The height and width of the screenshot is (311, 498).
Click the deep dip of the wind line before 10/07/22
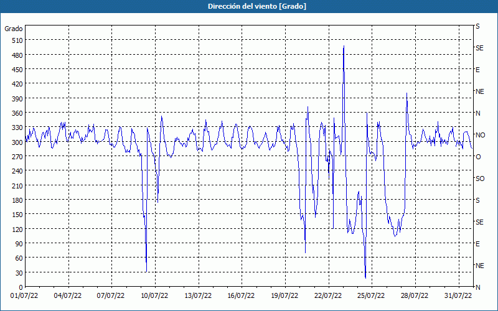coord(146,271)
